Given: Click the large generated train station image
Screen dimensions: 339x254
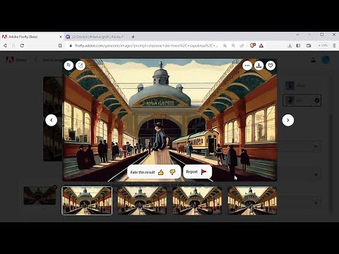Looking at the screenshot, I should pyautogui.click(x=169, y=120).
